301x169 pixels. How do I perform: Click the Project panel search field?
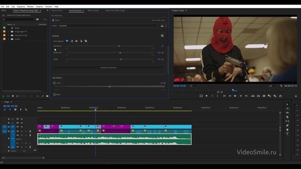(x=18, y=19)
